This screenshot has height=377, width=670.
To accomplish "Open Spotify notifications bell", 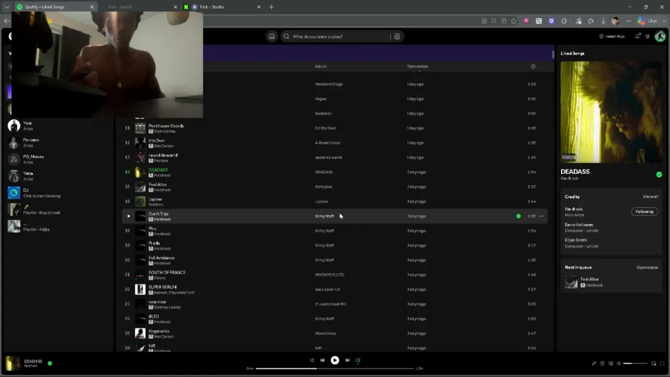I will 637,37.
